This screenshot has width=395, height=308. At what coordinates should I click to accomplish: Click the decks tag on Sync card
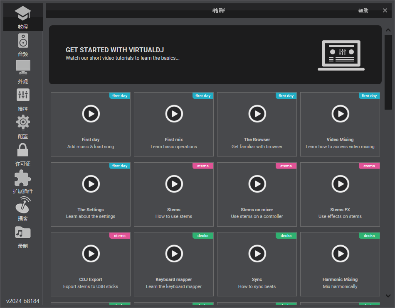point(286,235)
